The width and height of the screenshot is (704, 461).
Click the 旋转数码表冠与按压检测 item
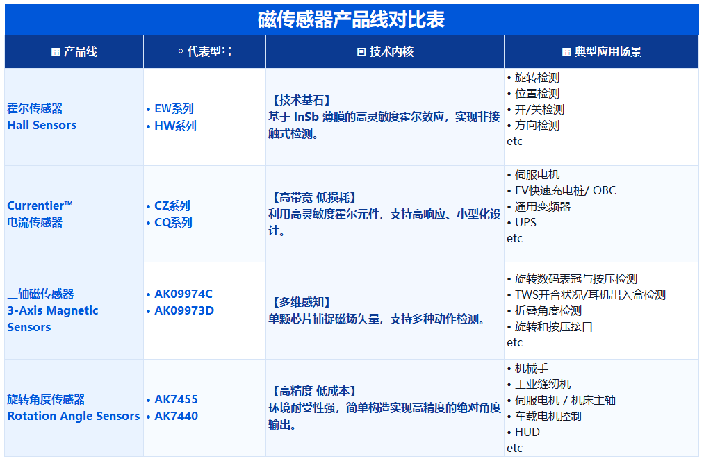pyautogui.click(x=576, y=279)
